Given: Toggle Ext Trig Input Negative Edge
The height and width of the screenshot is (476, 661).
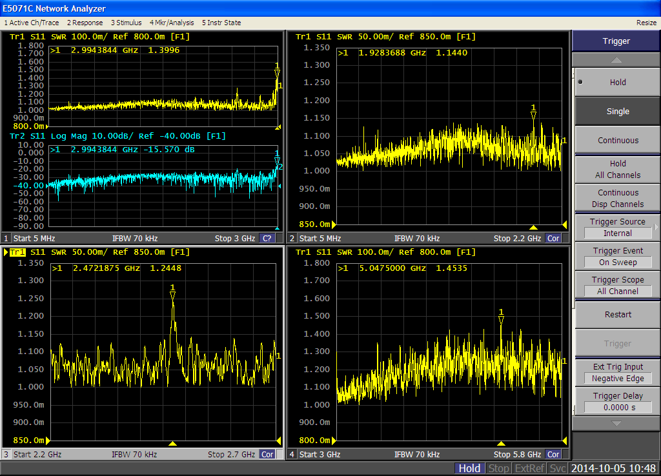Looking at the screenshot, I should coord(617,373).
